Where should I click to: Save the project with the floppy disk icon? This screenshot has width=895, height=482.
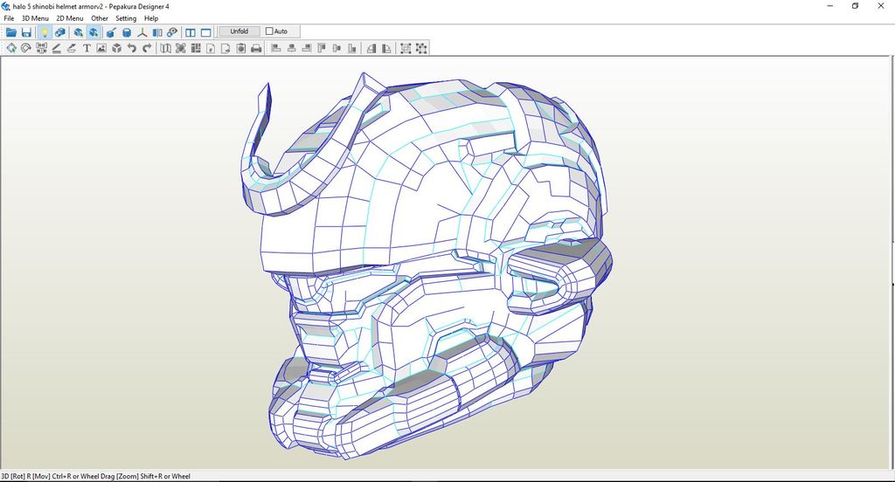click(x=26, y=32)
